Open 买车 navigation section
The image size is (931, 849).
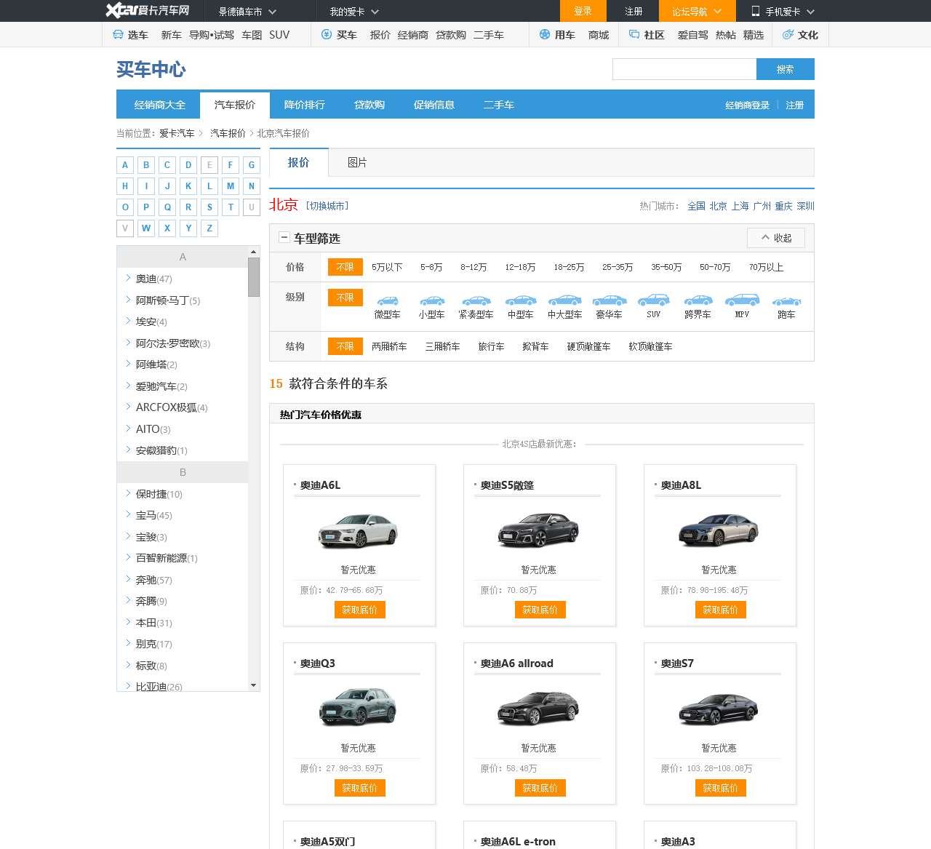pyautogui.click(x=339, y=35)
